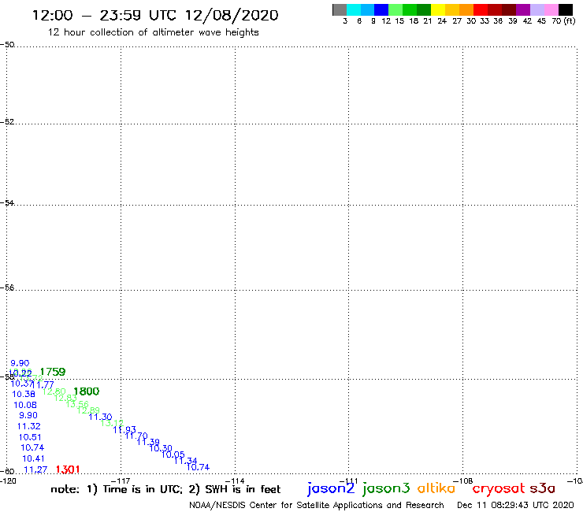Viewport: 583px width, 512px height.
Task: Click the bright red legend swatch
Action: click(481, 9)
